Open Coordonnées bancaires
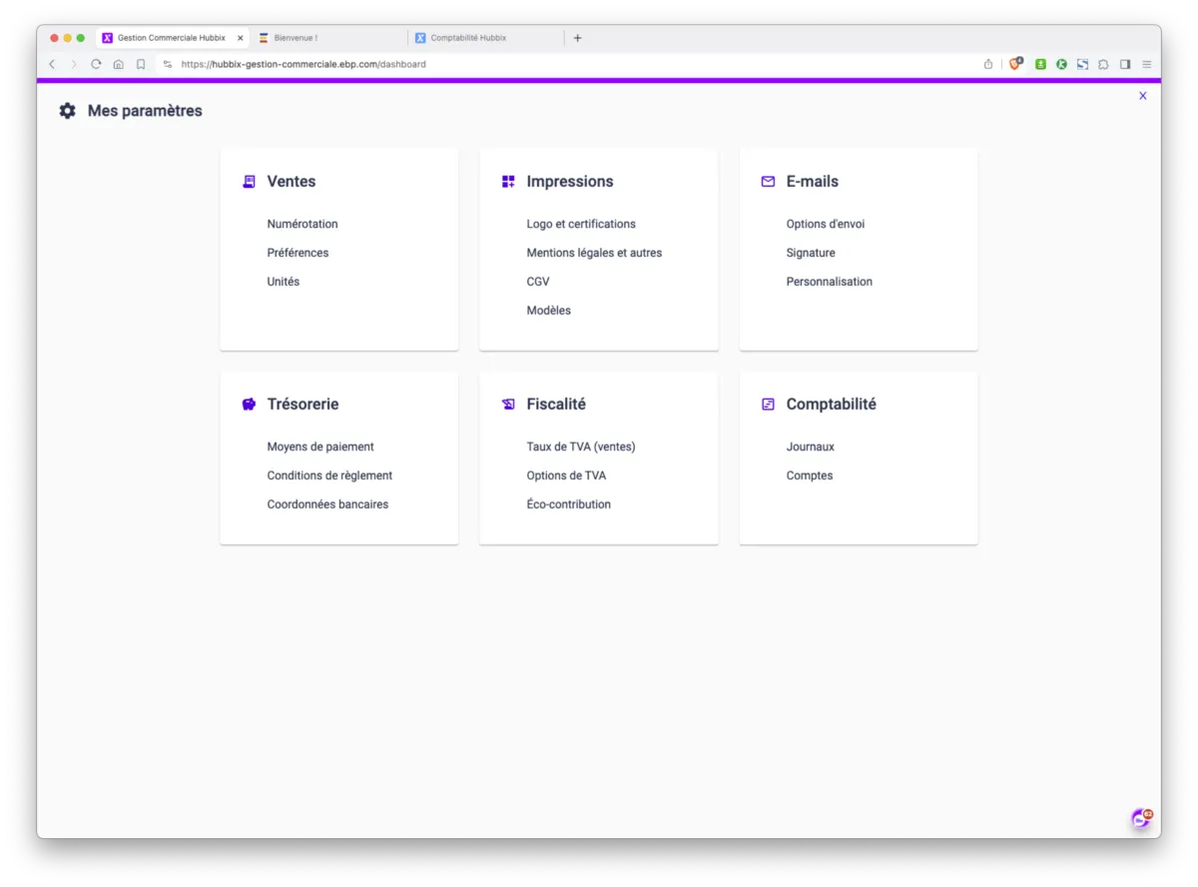Viewport: 1198px width, 887px height. [327, 504]
